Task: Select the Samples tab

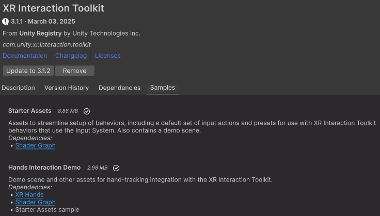Action: pyautogui.click(x=163, y=88)
